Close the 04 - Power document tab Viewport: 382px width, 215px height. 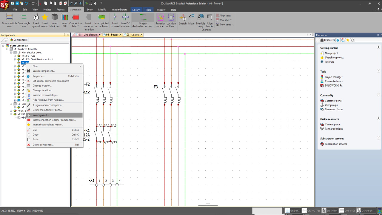pos(120,35)
